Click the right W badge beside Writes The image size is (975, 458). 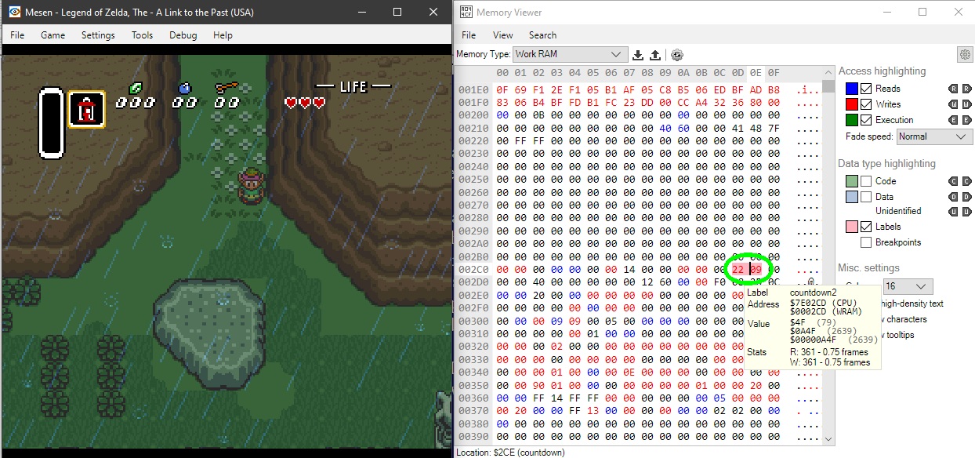(966, 104)
